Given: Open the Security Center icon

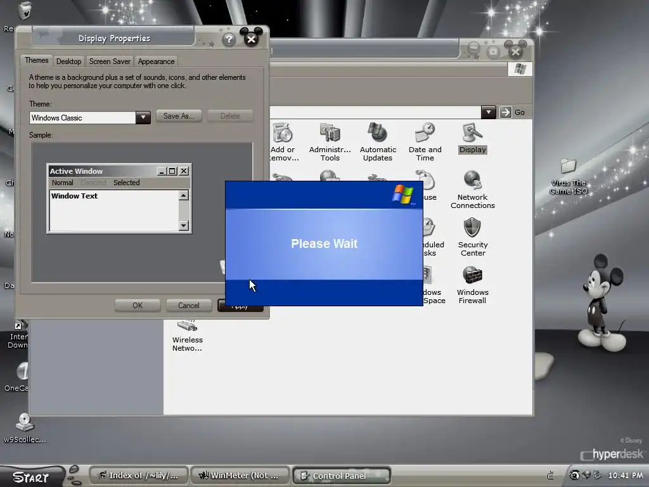Looking at the screenshot, I should (x=473, y=237).
